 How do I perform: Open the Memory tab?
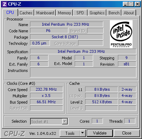[65, 13]
